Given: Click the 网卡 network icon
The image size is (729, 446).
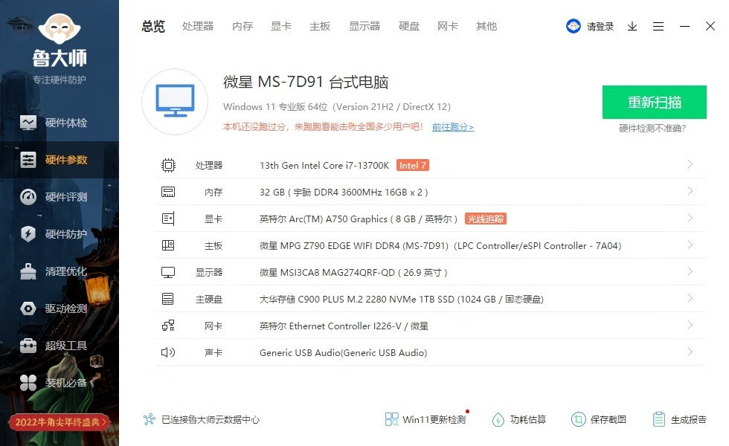Looking at the screenshot, I should 168,326.
